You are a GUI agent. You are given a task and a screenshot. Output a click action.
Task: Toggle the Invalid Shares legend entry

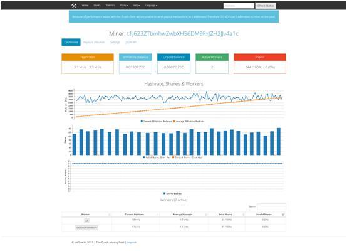point(187,158)
